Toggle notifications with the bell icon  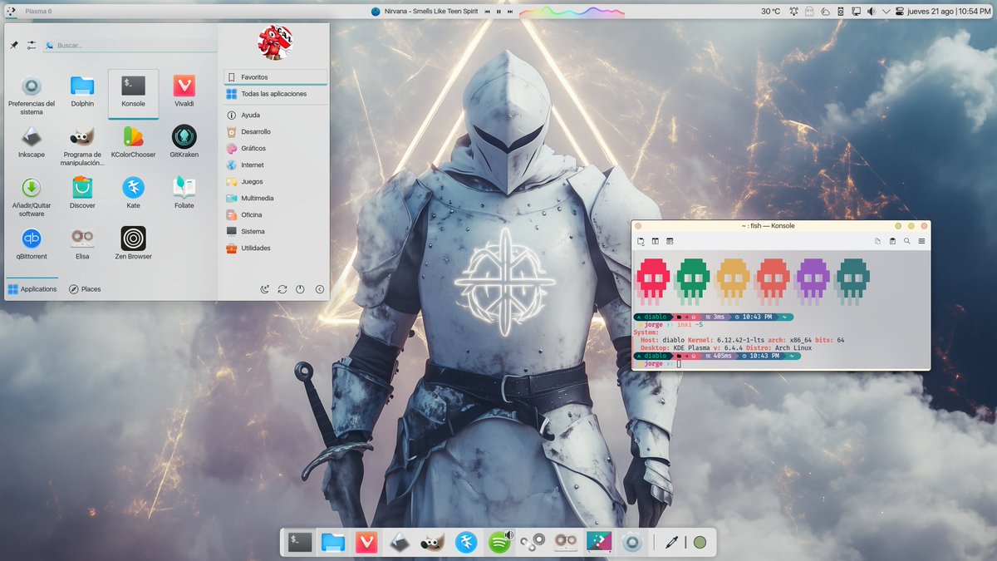point(793,11)
